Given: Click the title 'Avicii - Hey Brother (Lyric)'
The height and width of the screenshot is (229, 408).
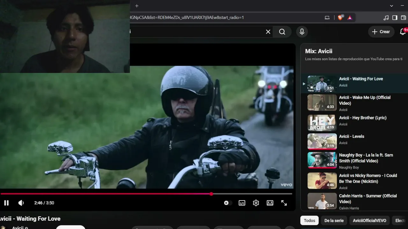Looking at the screenshot, I should 363,118.
